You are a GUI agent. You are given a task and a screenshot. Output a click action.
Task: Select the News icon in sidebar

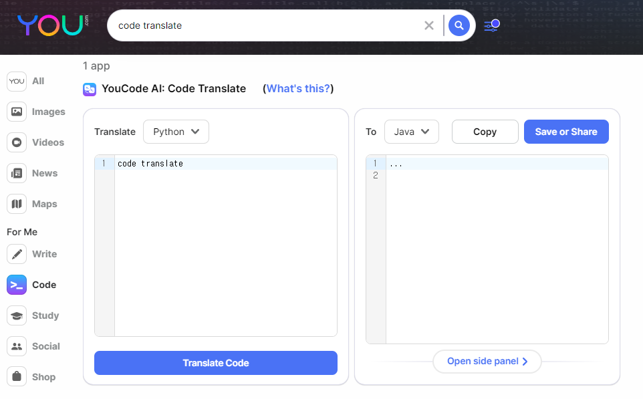pyautogui.click(x=17, y=173)
